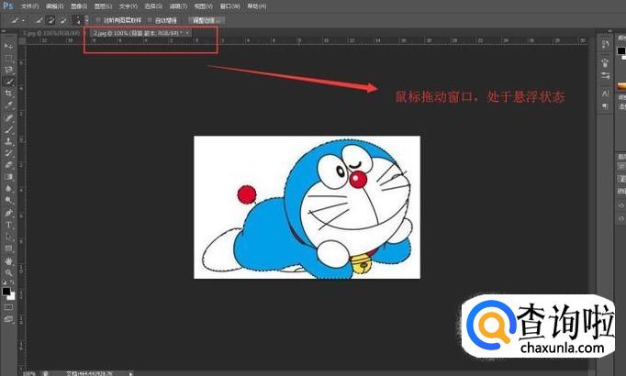This screenshot has width=626, height=376.
Task: Click the Photoshop Ps logo icon
Action: (7, 6)
